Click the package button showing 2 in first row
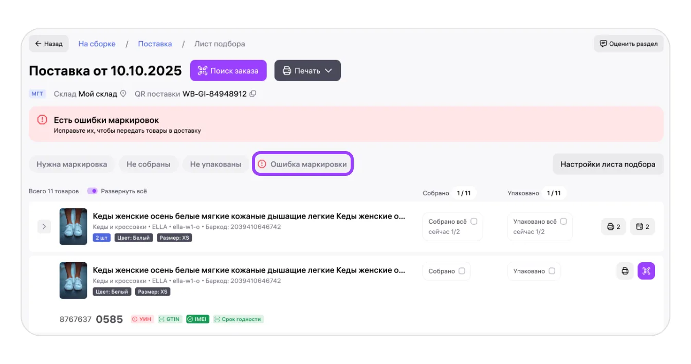This screenshot has width=691, height=364. pyautogui.click(x=642, y=227)
